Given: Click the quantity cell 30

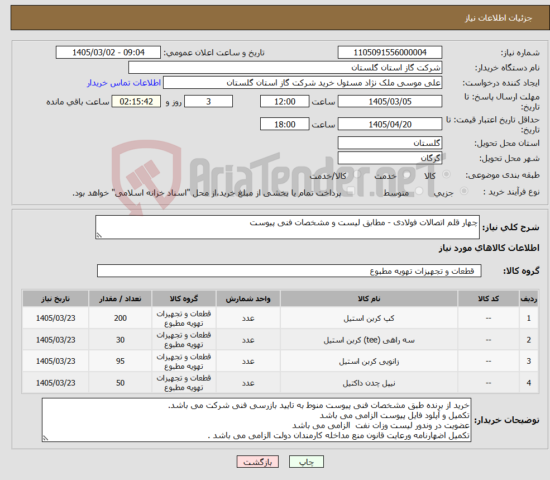Looking at the screenshot, I should coord(120,340).
